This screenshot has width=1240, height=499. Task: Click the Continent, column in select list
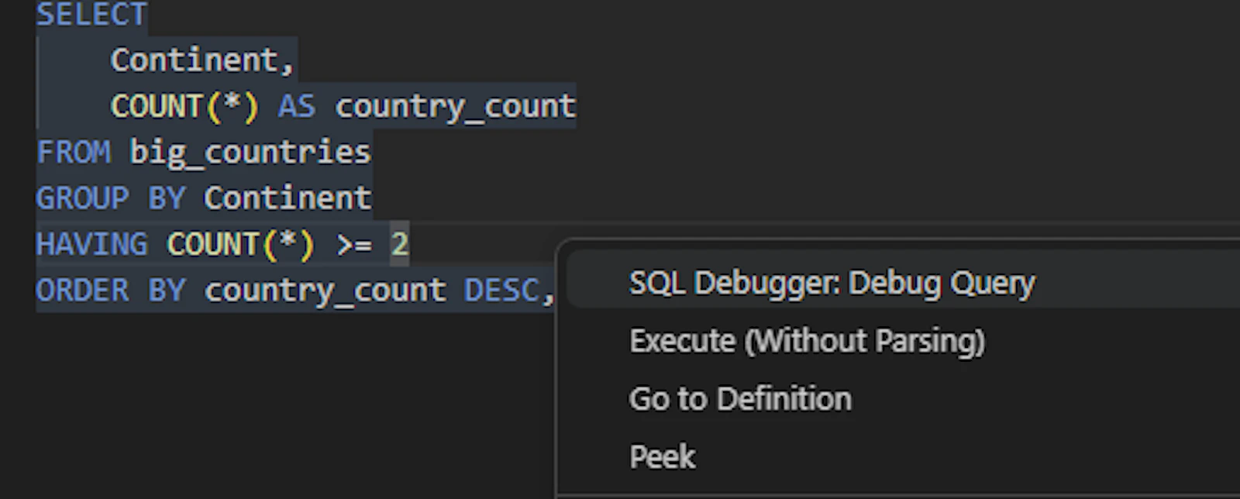[x=203, y=60]
